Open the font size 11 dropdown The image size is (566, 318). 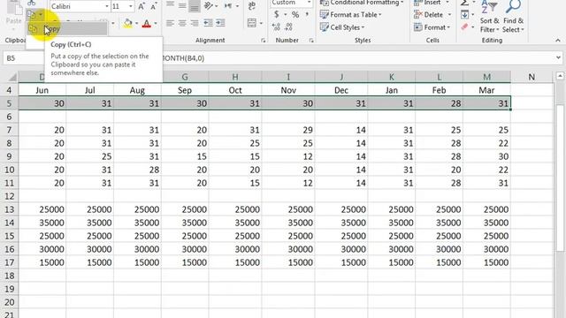click(x=130, y=6)
